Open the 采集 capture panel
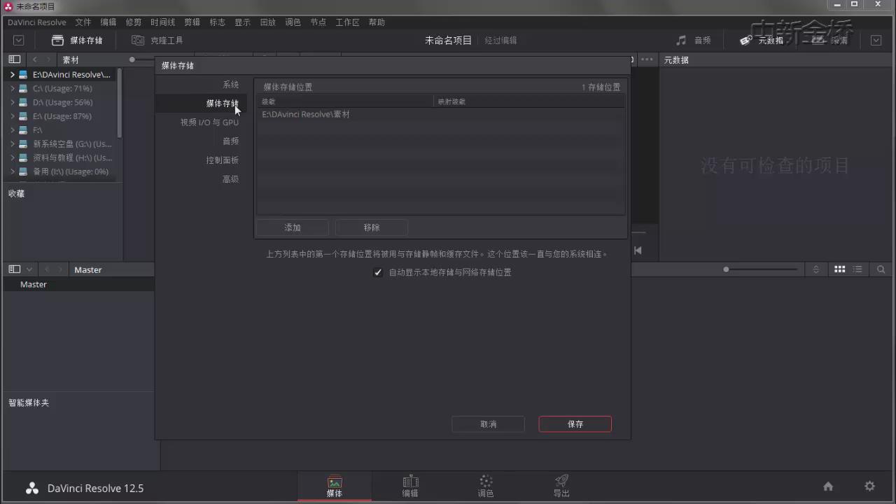Screen dimensions: 896x504 (x=831, y=41)
